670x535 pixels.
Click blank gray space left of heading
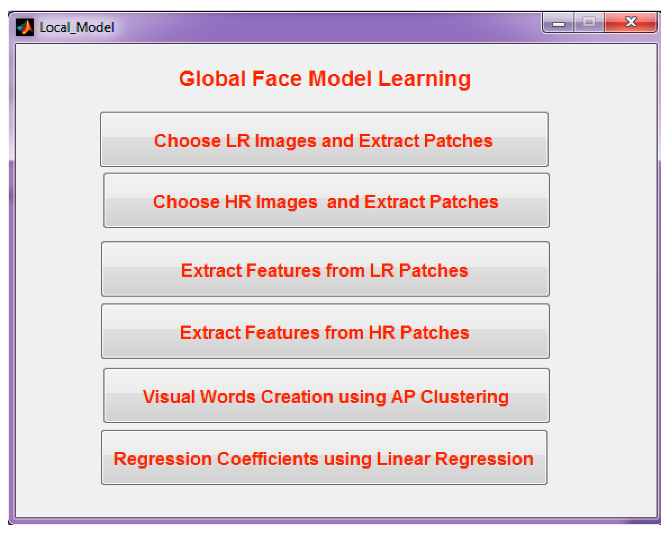pos(91,79)
